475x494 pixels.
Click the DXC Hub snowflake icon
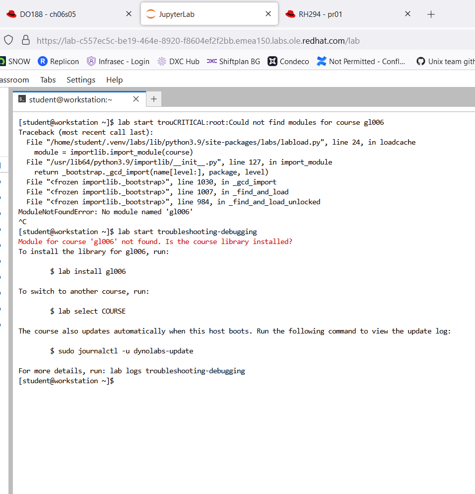(161, 61)
